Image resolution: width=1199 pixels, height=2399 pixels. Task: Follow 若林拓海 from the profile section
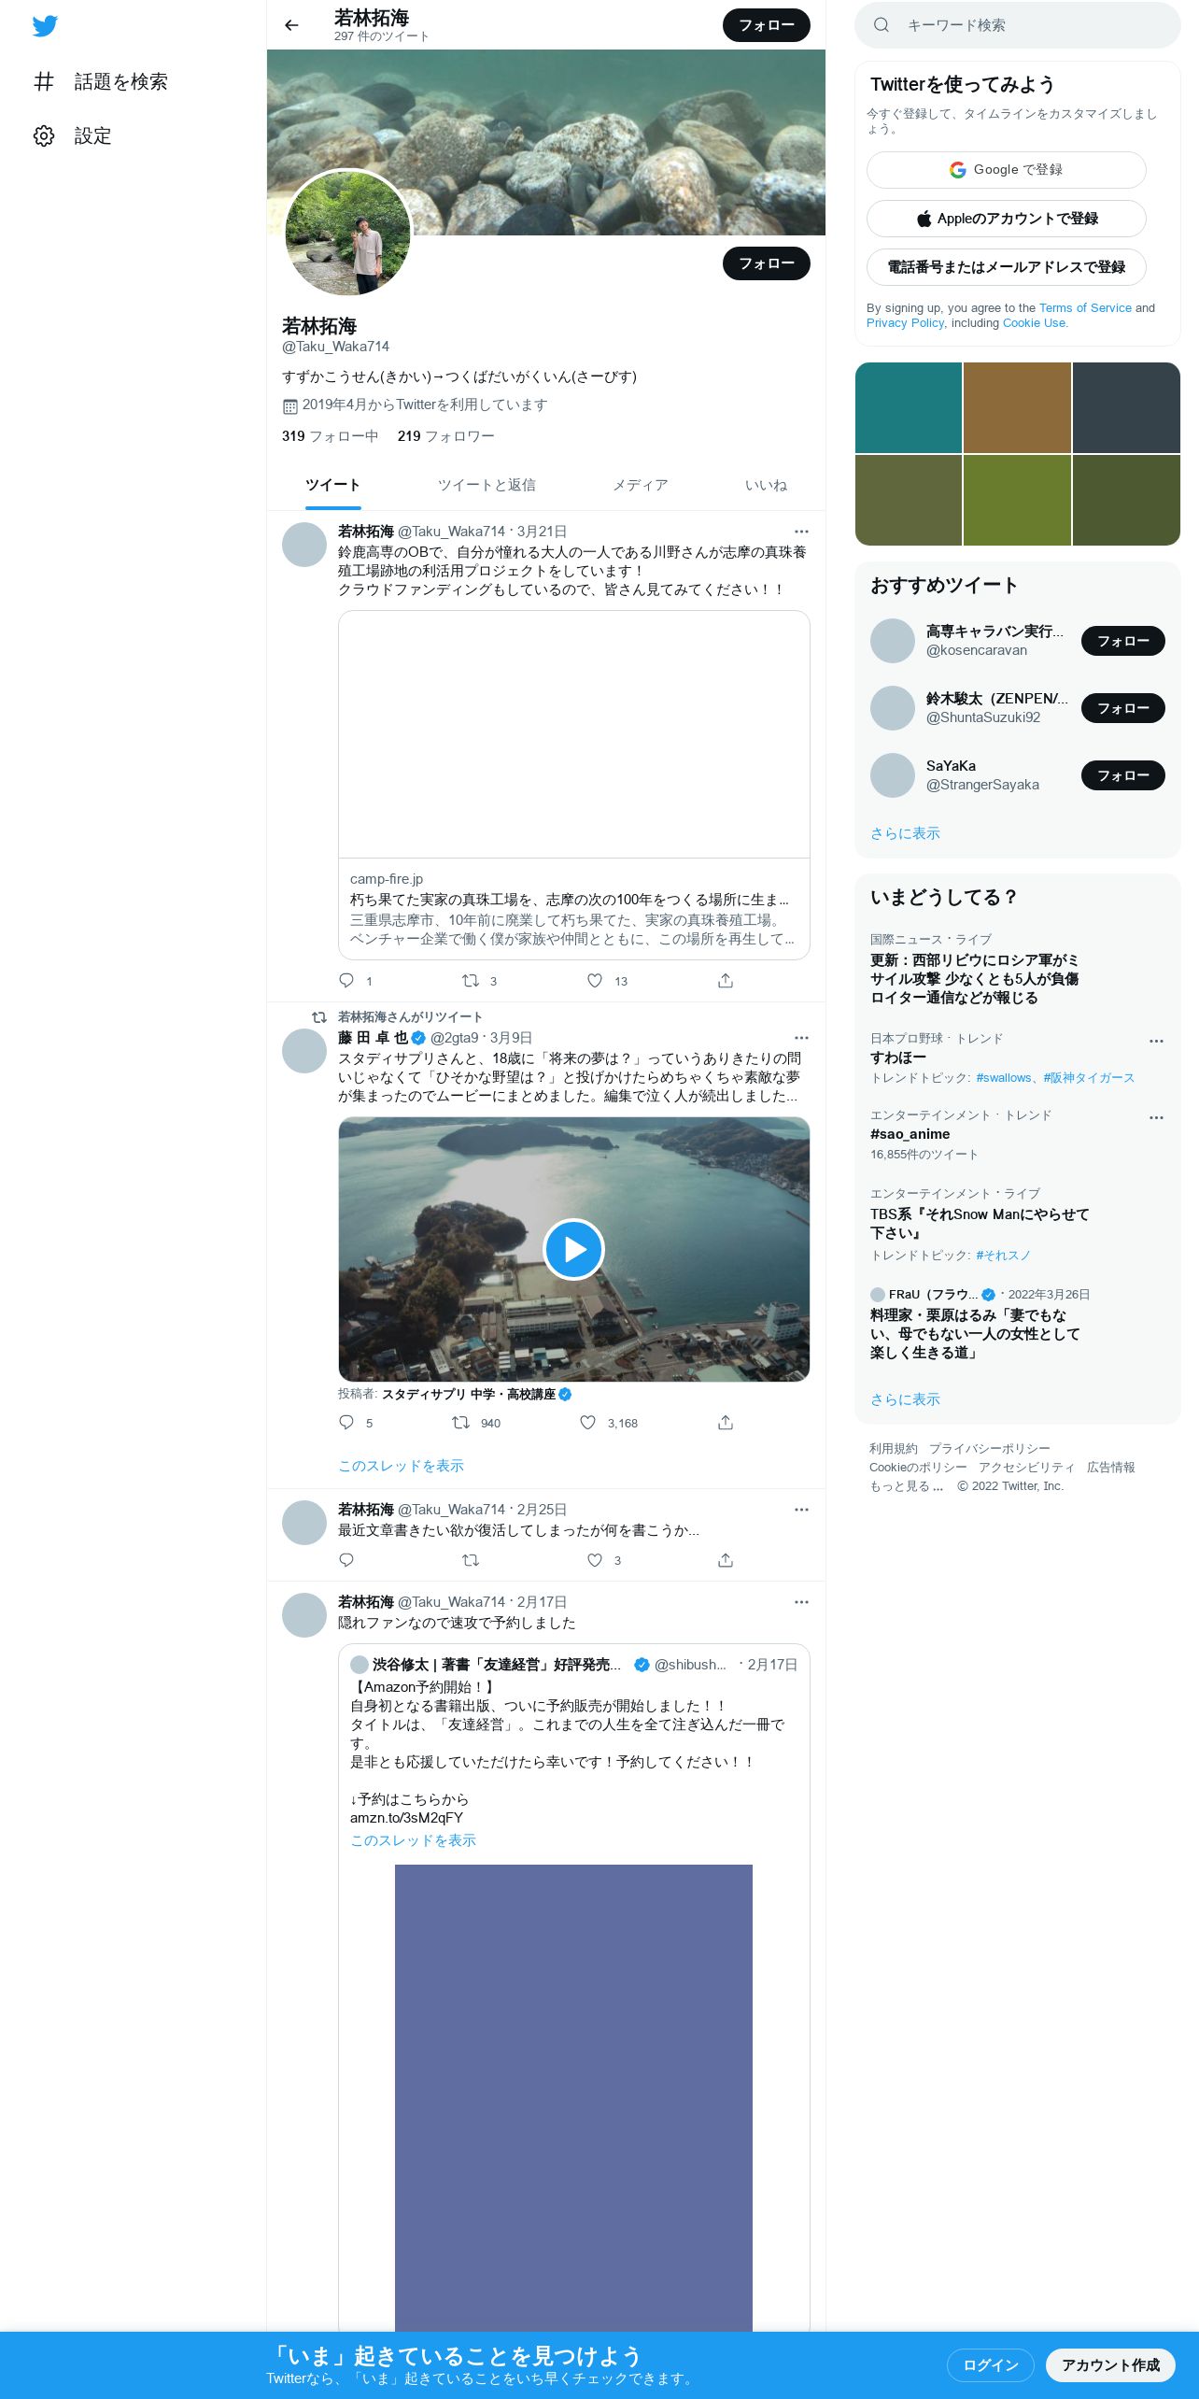(767, 263)
